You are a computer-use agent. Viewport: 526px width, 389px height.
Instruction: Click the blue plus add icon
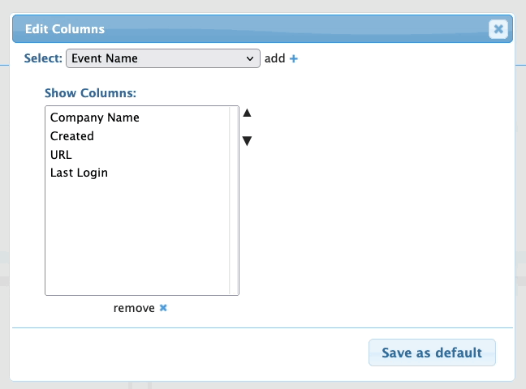click(x=294, y=58)
